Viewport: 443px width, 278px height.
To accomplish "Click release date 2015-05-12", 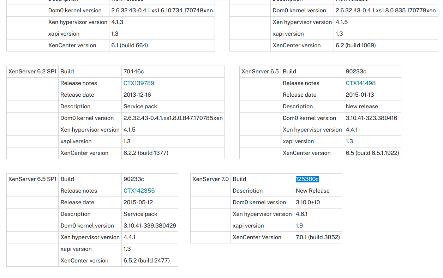I will (138, 203).
